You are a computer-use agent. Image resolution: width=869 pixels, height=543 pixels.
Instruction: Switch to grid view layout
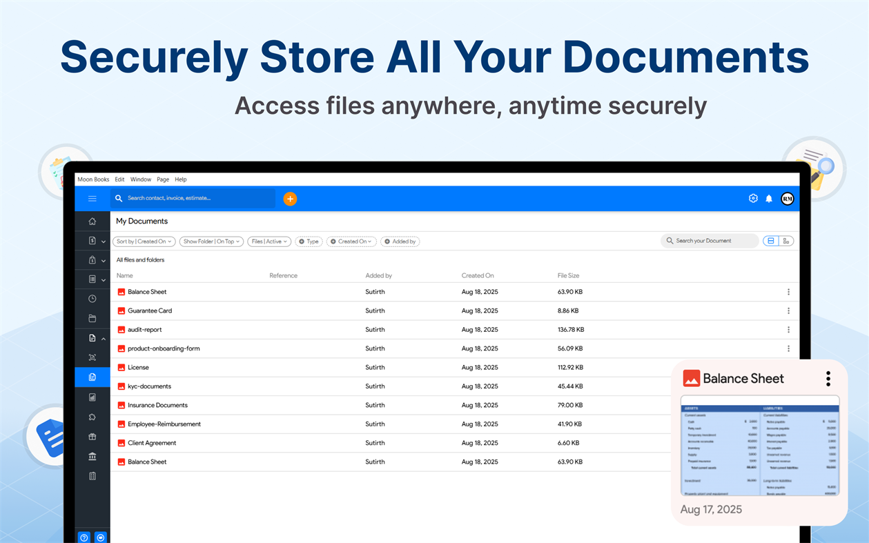pos(786,241)
